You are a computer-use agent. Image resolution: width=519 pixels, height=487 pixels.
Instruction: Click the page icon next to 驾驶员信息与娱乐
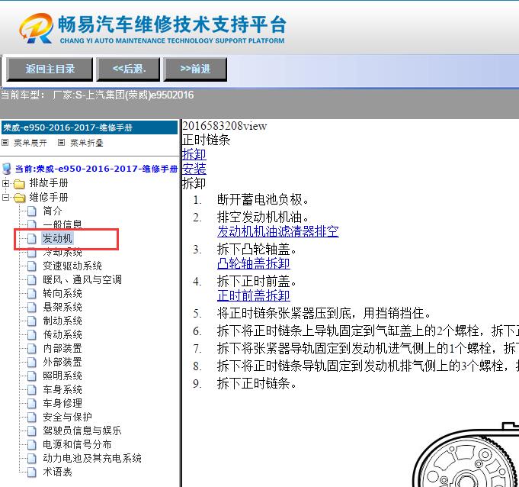[32, 431]
